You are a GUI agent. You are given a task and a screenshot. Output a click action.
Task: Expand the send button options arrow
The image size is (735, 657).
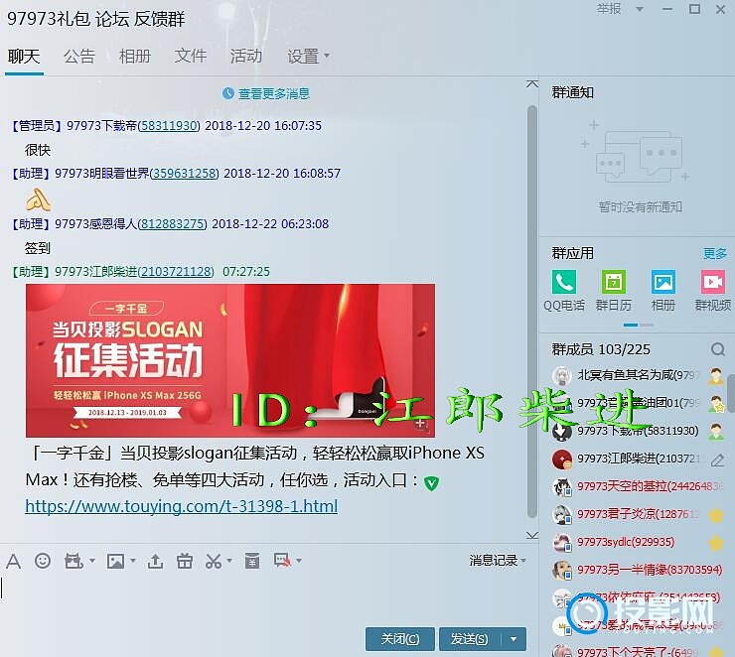coord(514,639)
